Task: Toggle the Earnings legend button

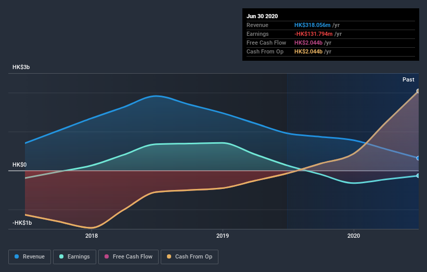Action: coord(74,257)
